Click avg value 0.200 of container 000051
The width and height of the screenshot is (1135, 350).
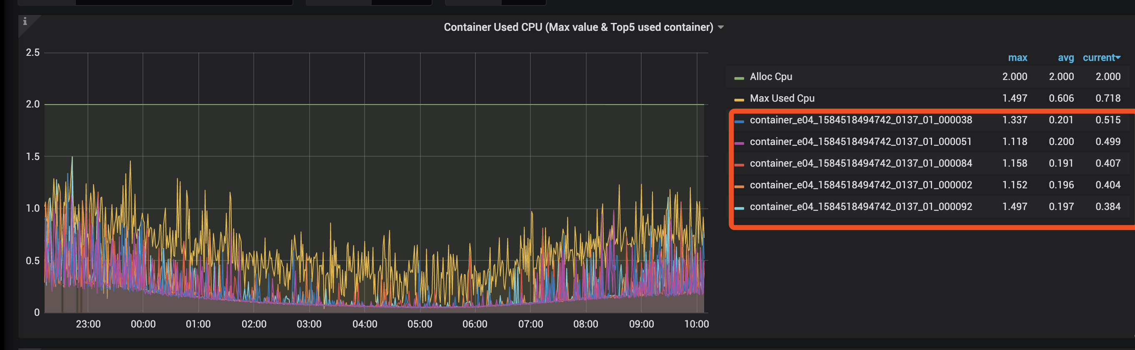coord(1061,142)
